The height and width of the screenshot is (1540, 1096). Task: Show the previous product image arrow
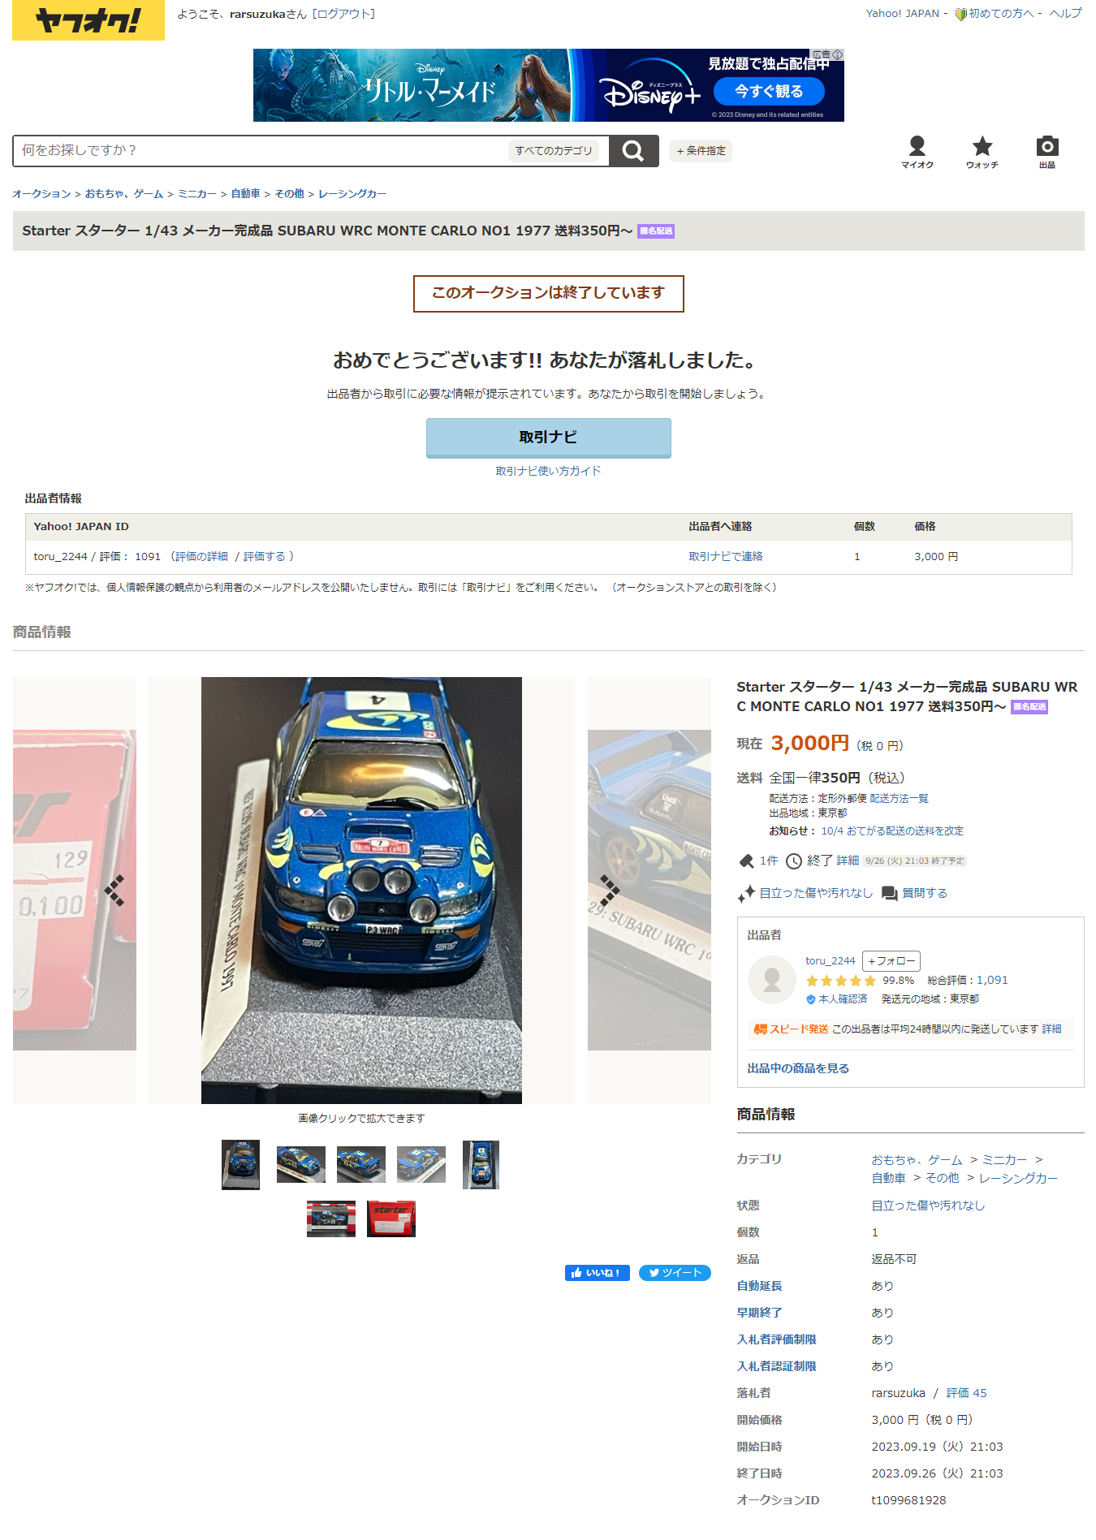[114, 891]
